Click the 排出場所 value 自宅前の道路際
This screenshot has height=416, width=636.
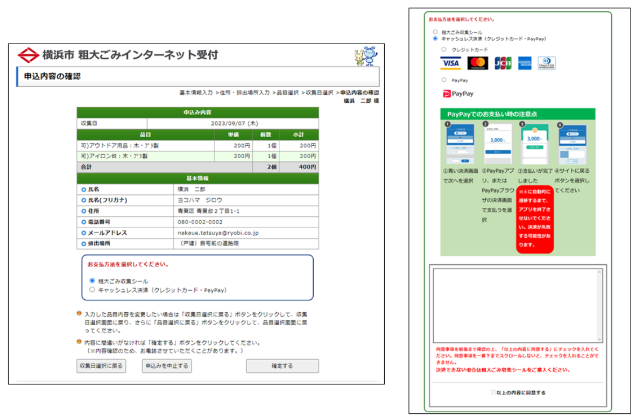[x=209, y=243]
